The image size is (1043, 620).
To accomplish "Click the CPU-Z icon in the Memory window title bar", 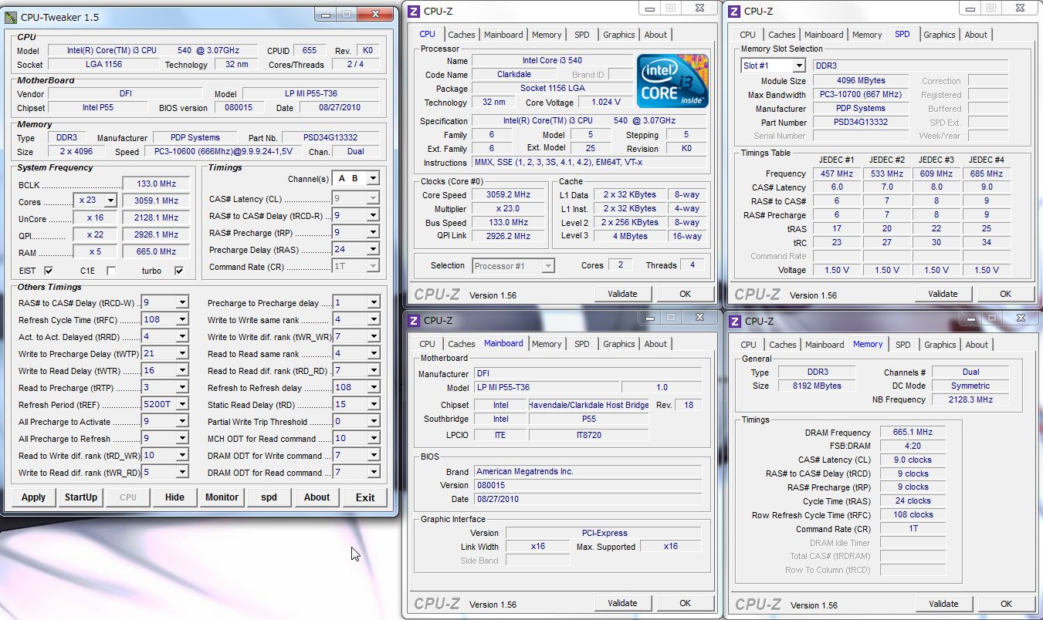I will click(x=734, y=321).
